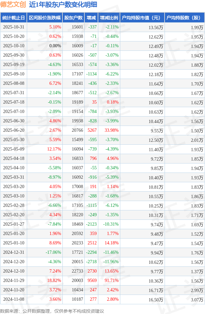Screen dimensions: 205x314
Task: Click the 33.98% change ratio cell
Action: (112, 130)
